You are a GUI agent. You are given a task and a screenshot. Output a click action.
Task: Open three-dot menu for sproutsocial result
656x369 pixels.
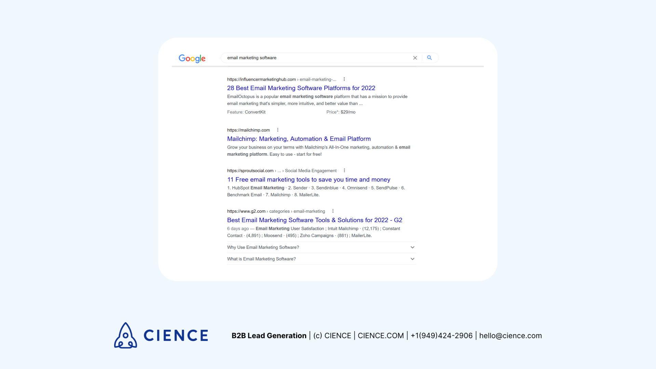coord(344,170)
